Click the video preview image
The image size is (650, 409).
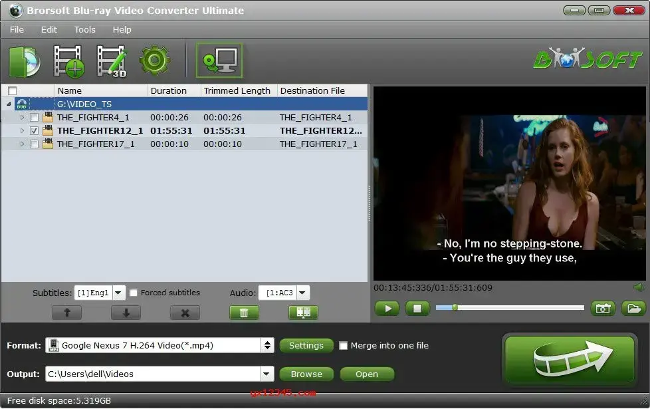tap(510, 183)
